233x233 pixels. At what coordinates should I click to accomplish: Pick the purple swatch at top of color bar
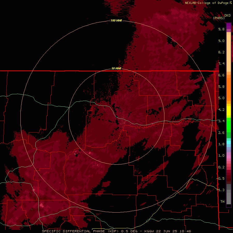(x=229, y=26)
